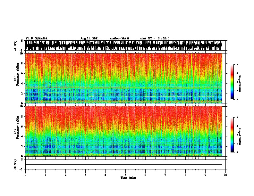254x196 pixels.
Task: Click the "Time (min)" x-axis label
Action: tap(128, 178)
